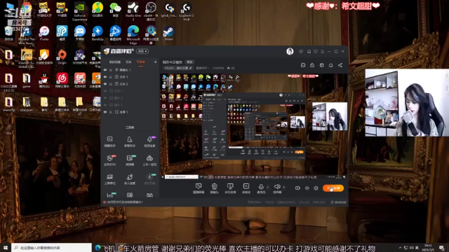449x252 pixels.
Task: Open the Windows Start menu
Action: click(6, 247)
